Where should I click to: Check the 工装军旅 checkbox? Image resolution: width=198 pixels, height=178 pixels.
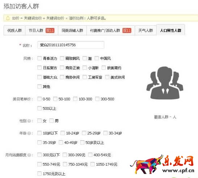coord(84,77)
